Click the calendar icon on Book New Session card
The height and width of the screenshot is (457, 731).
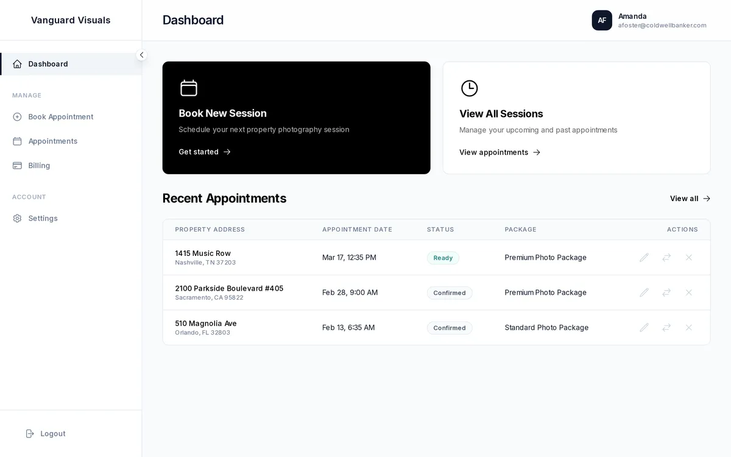(x=189, y=87)
